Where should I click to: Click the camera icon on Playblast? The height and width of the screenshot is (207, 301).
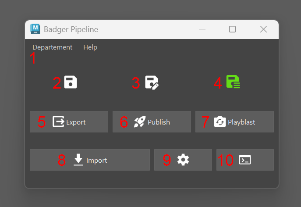click(x=220, y=122)
